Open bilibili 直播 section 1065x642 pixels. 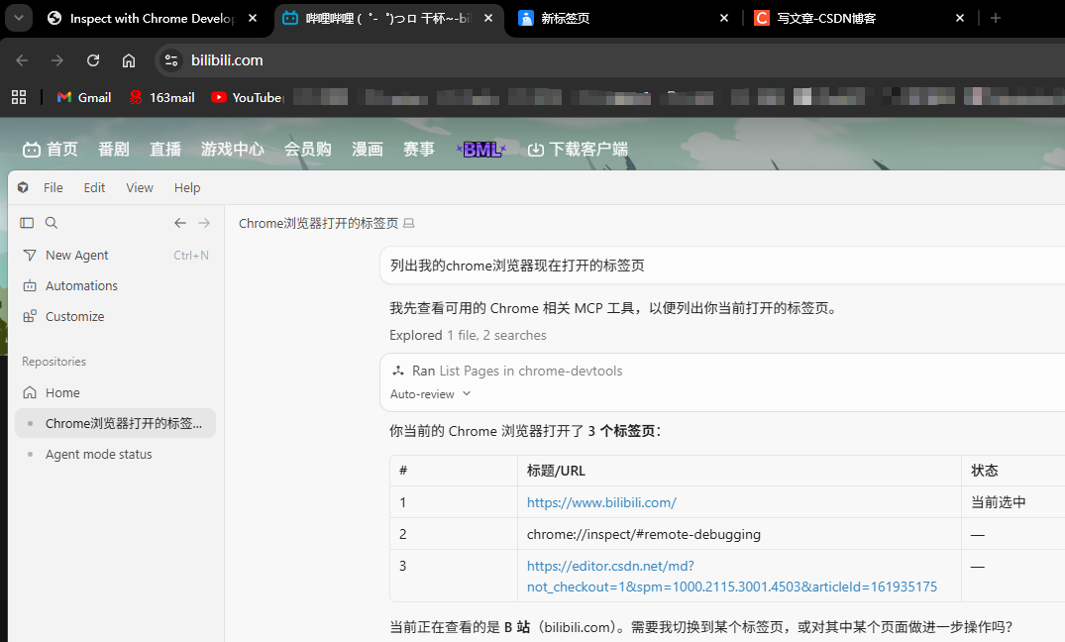pyautogui.click(x=165, y=150)
